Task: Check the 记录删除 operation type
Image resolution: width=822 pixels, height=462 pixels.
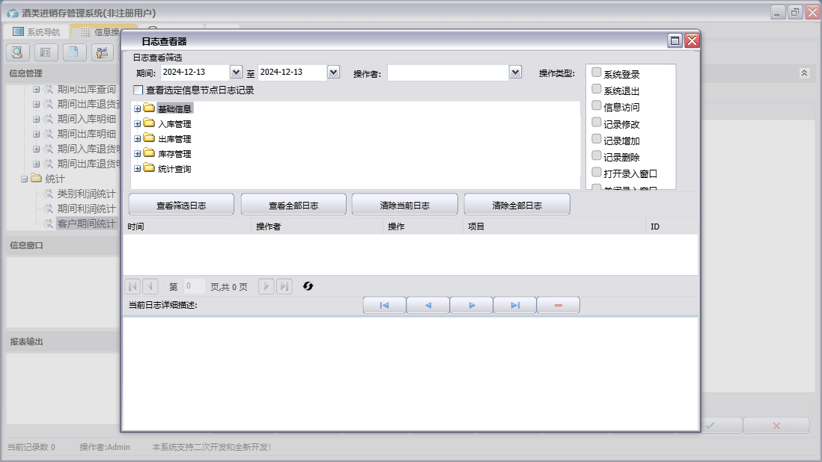Action: point(596,155)
